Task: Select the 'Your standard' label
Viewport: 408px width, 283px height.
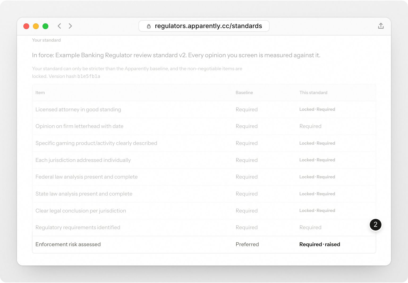Action: (x=46, y=40)
